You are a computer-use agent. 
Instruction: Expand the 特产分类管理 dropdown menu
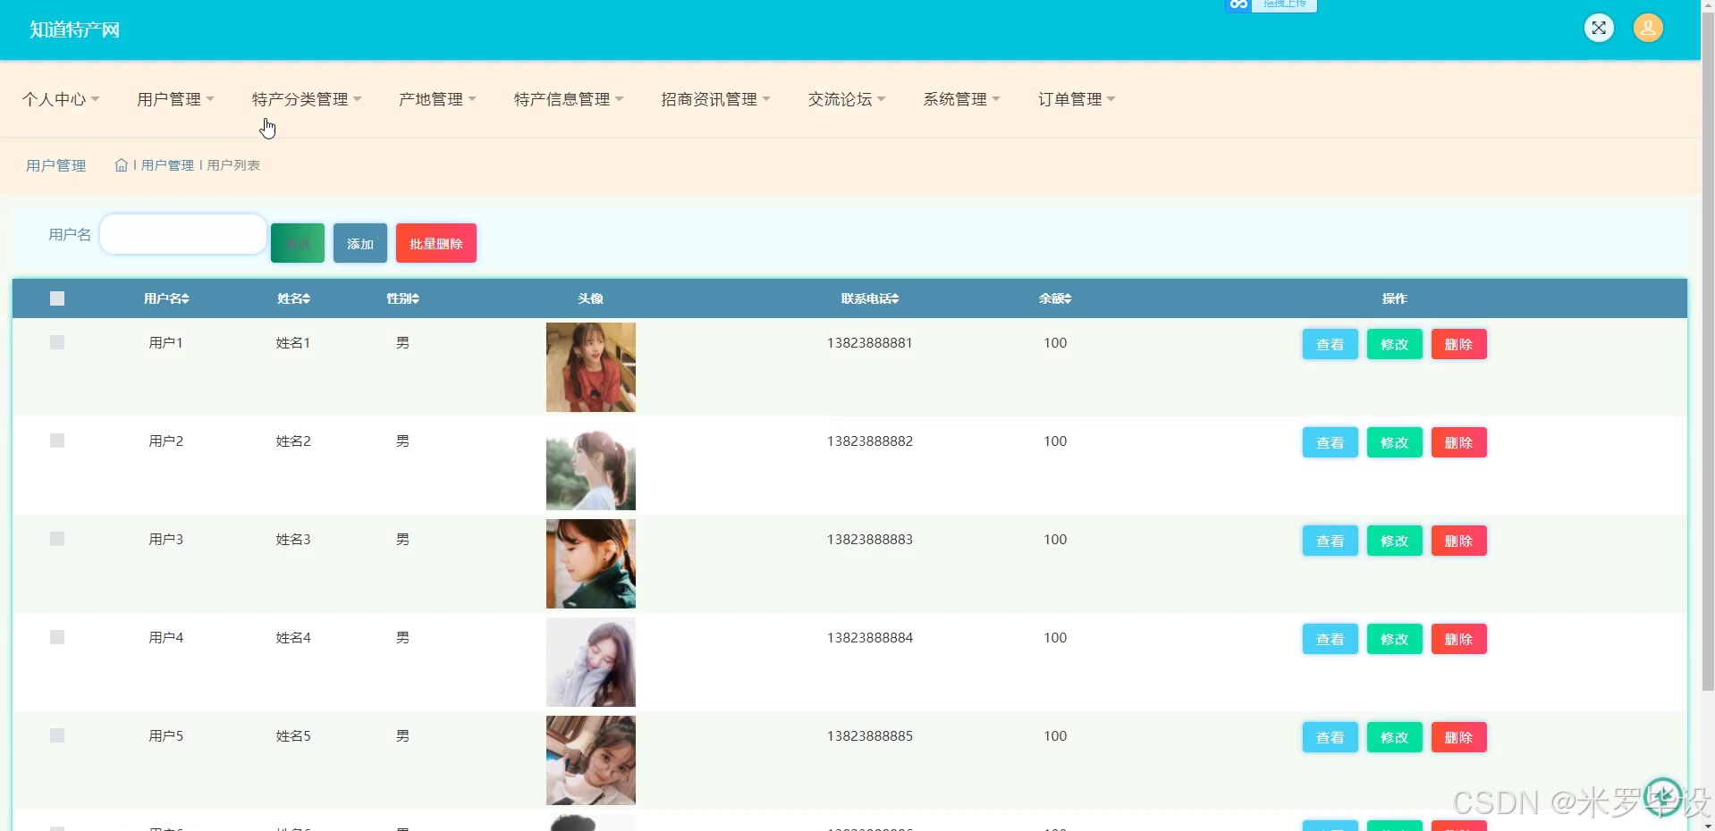(x=307, y=99)
